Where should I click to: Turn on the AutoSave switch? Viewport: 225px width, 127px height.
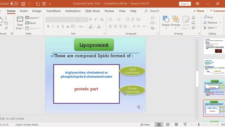coord(14,4)
